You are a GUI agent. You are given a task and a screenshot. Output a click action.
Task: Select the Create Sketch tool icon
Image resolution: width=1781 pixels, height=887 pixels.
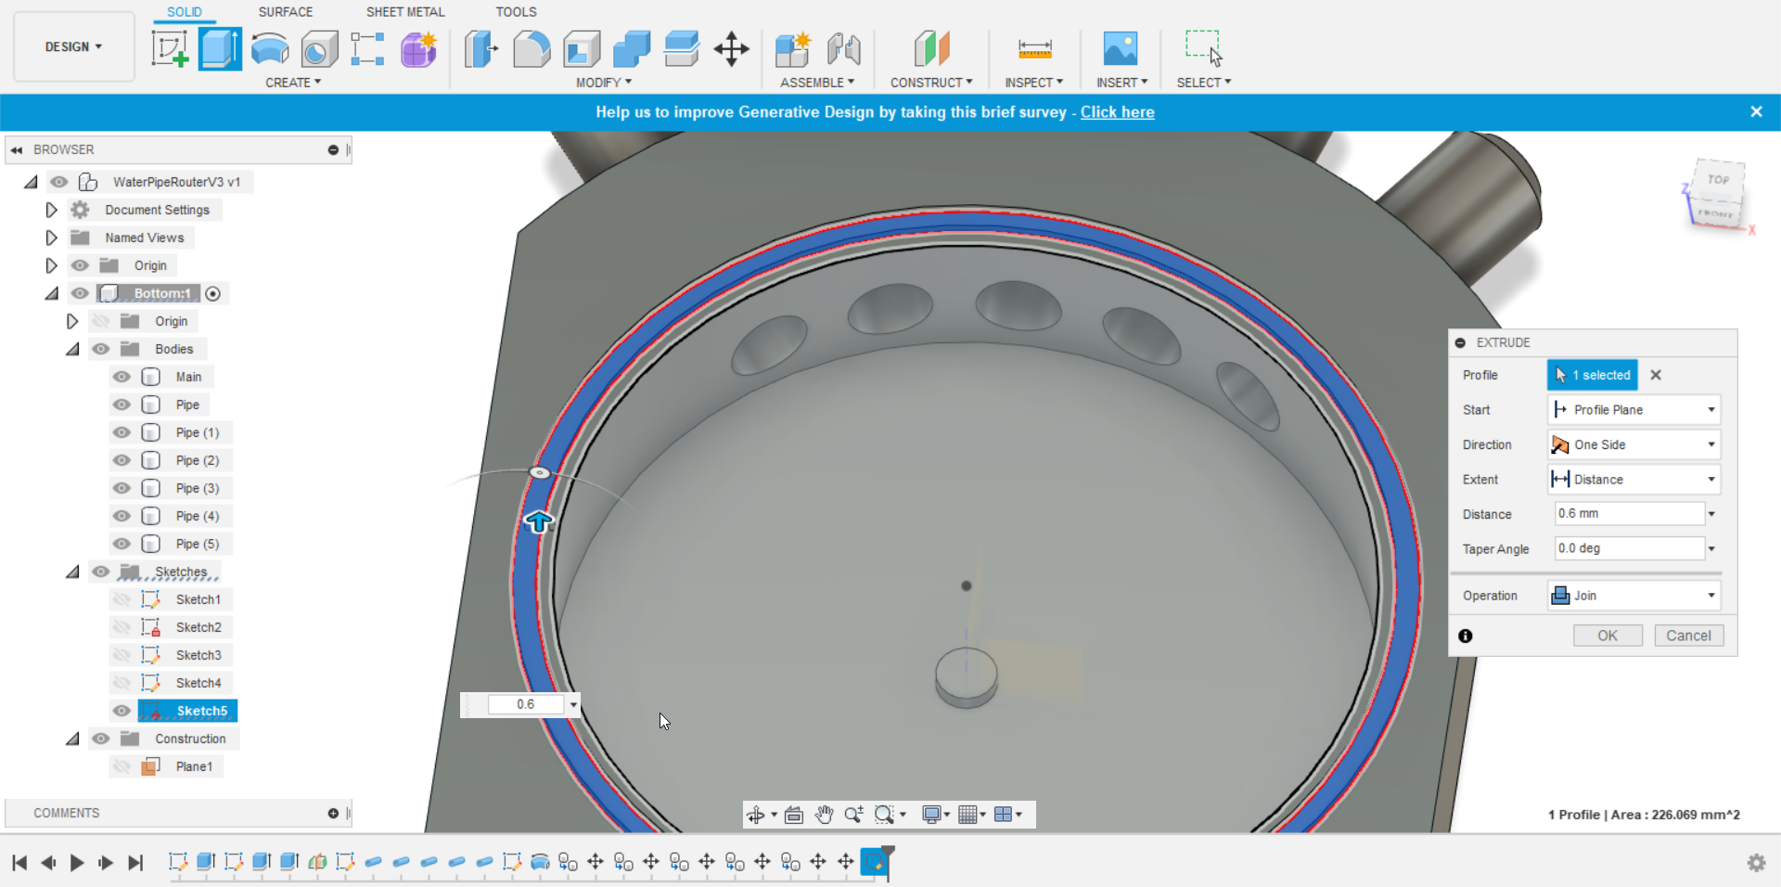[x=170, y=48]
